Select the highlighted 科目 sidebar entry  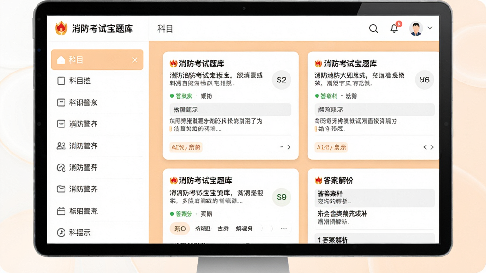coord(97,60)
